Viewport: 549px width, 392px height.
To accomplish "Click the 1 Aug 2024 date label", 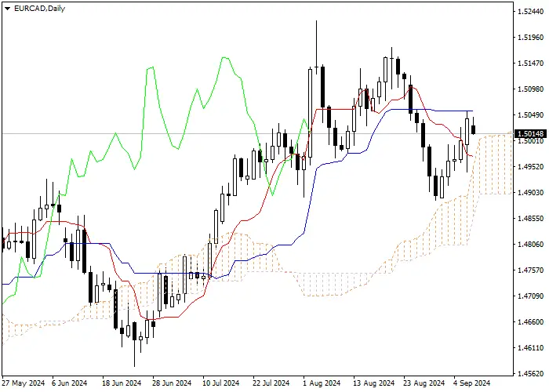I will [x=321, y=383].
